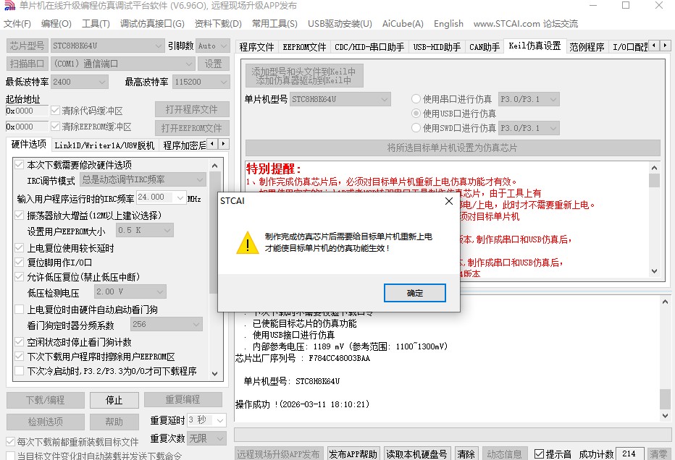Click the output log scrollbar thumb
The height and width of the screenshot is (460, 675).
coord(665,399)
